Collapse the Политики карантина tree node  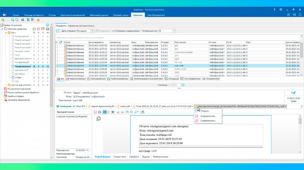point(2,30)
